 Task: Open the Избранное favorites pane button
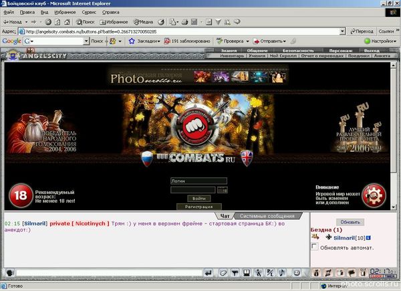114,22
